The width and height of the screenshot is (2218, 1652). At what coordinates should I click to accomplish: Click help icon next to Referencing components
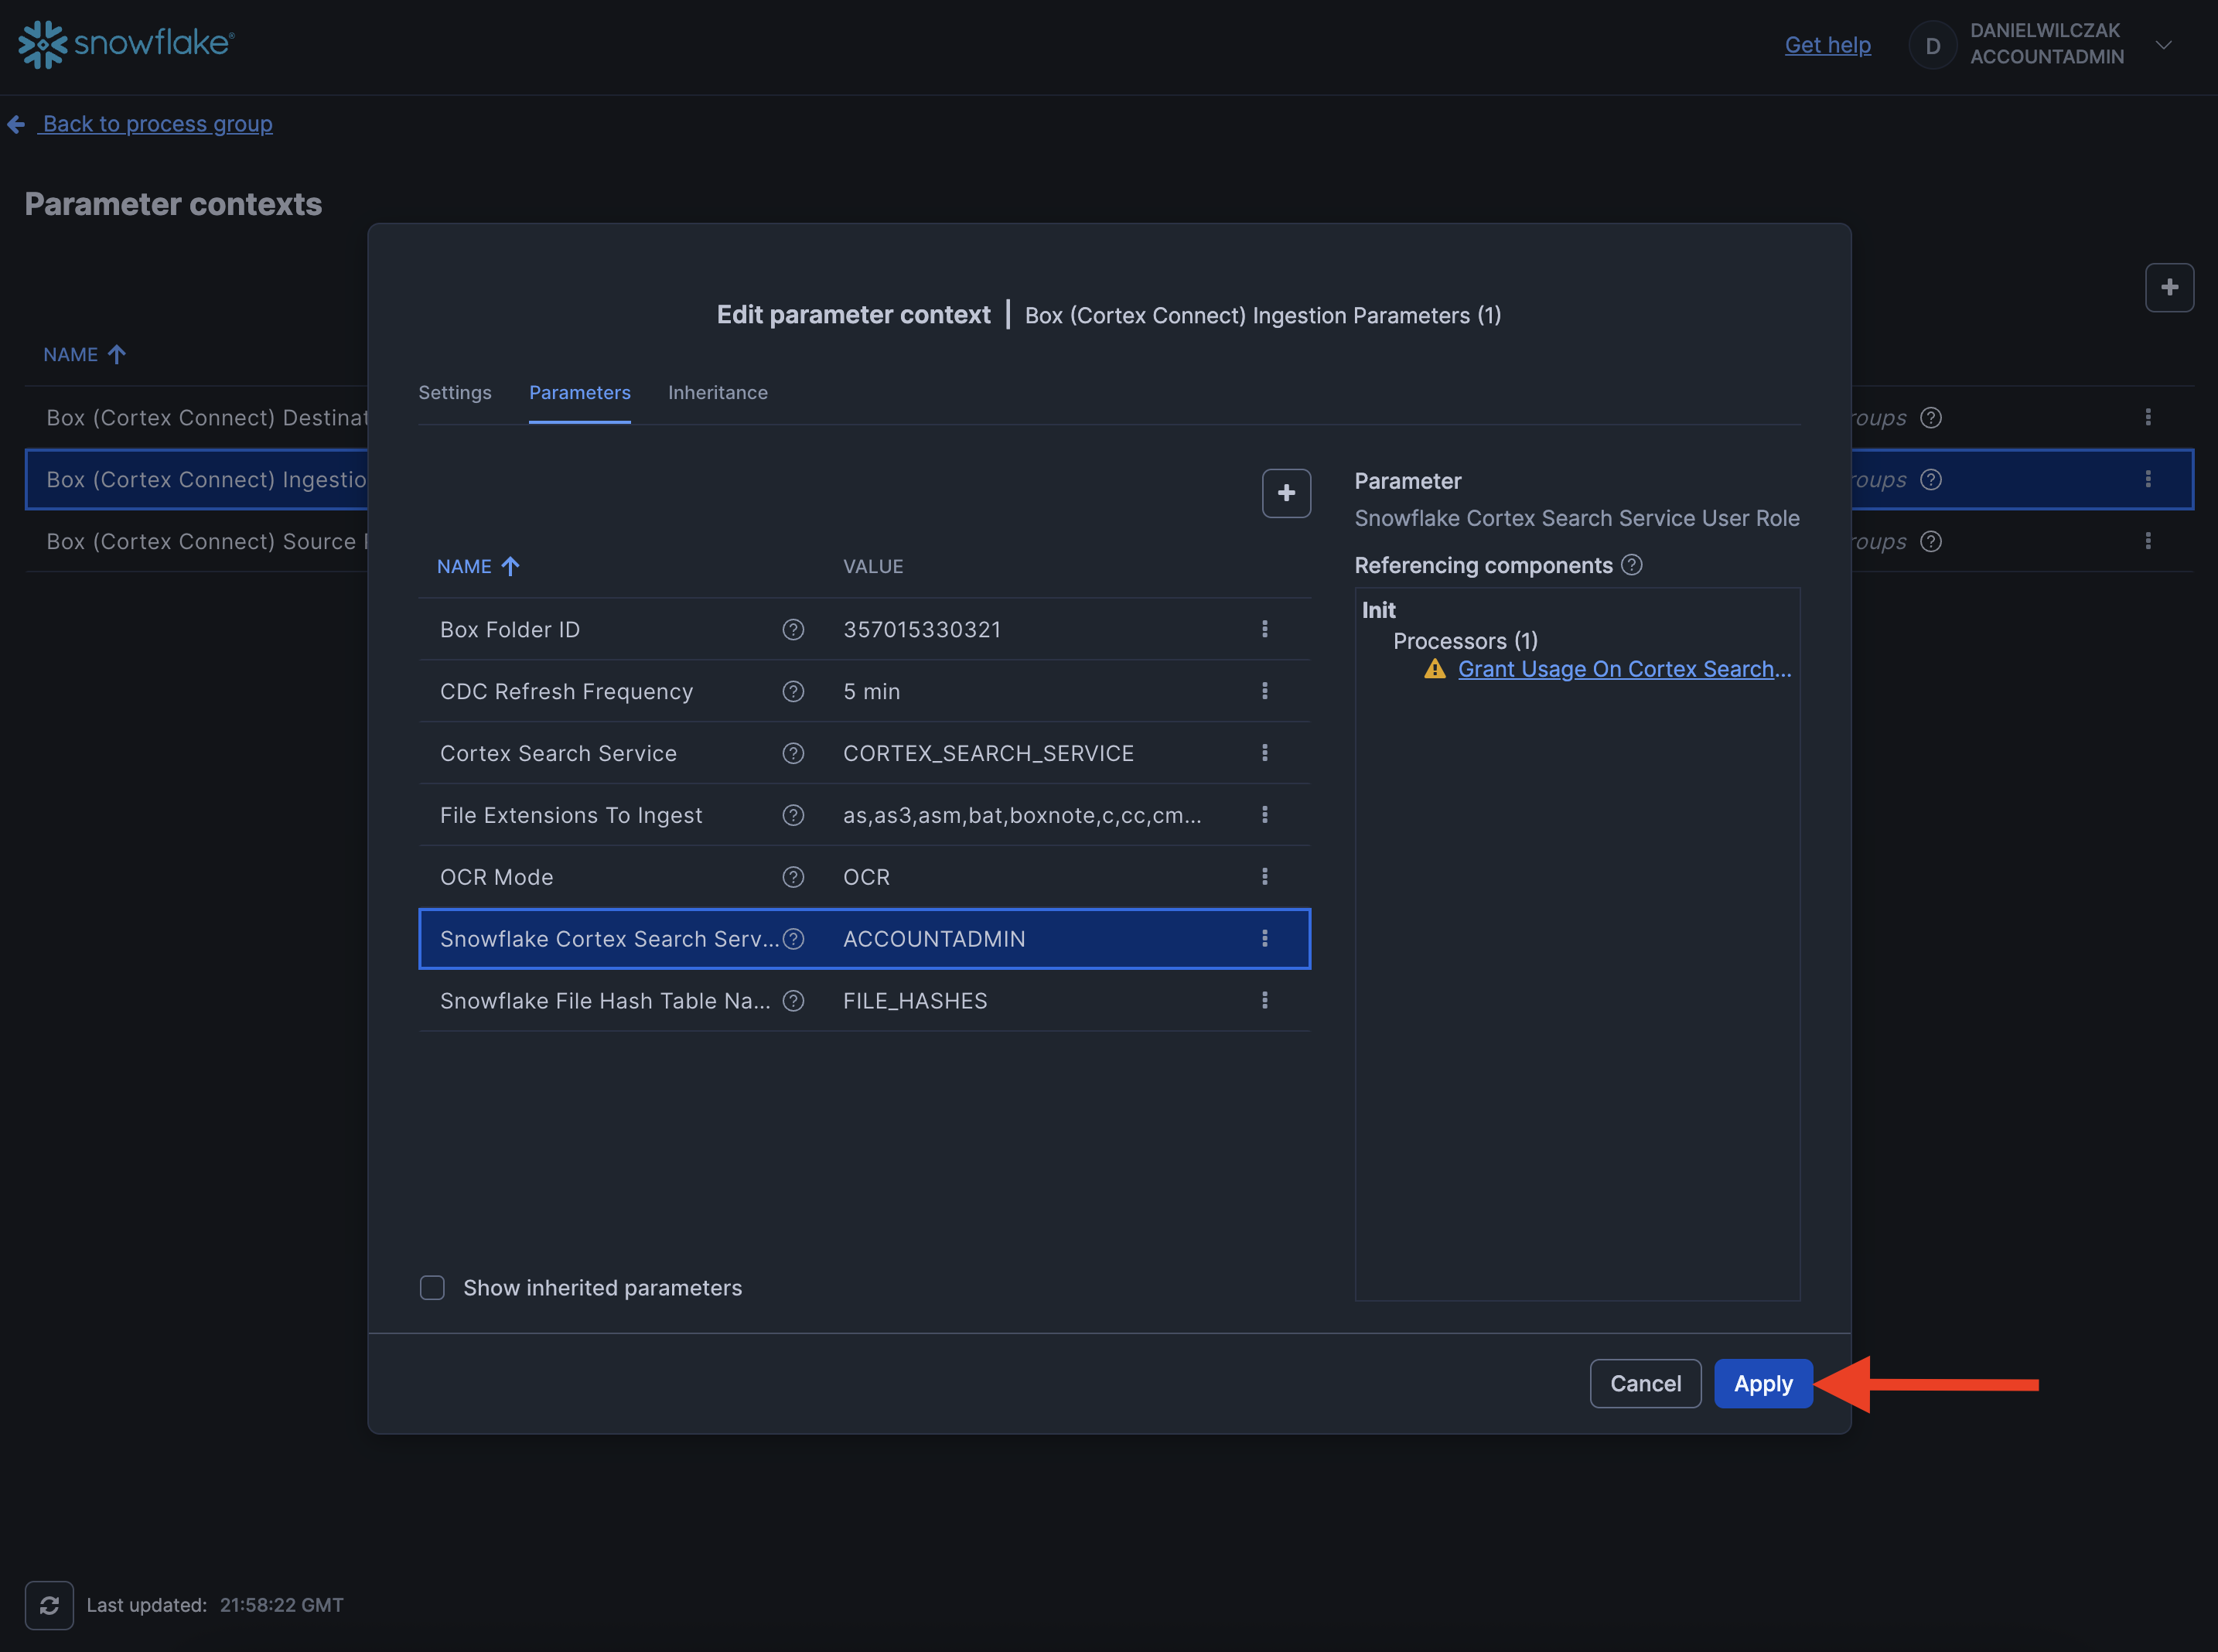tap(1631, 565)
